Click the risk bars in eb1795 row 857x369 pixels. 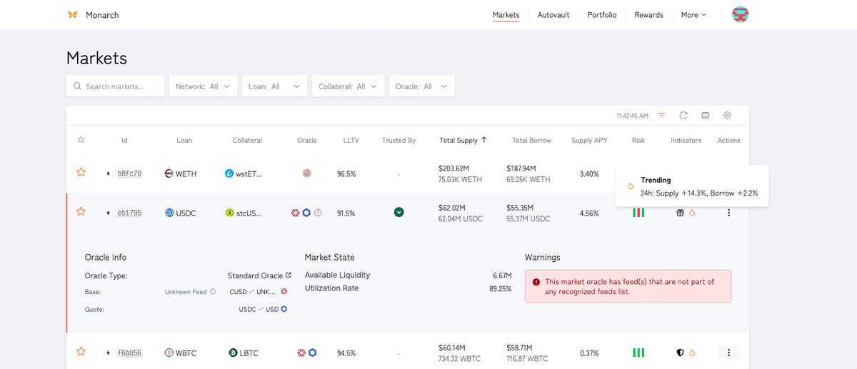[x=638, y=213]
